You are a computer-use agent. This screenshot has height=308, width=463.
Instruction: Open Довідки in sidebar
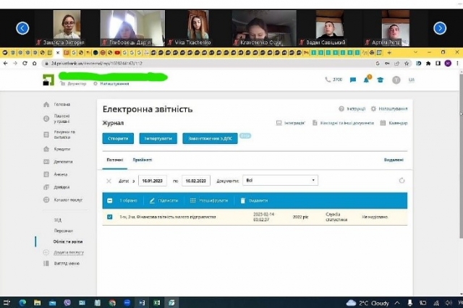tap(61, 187)
